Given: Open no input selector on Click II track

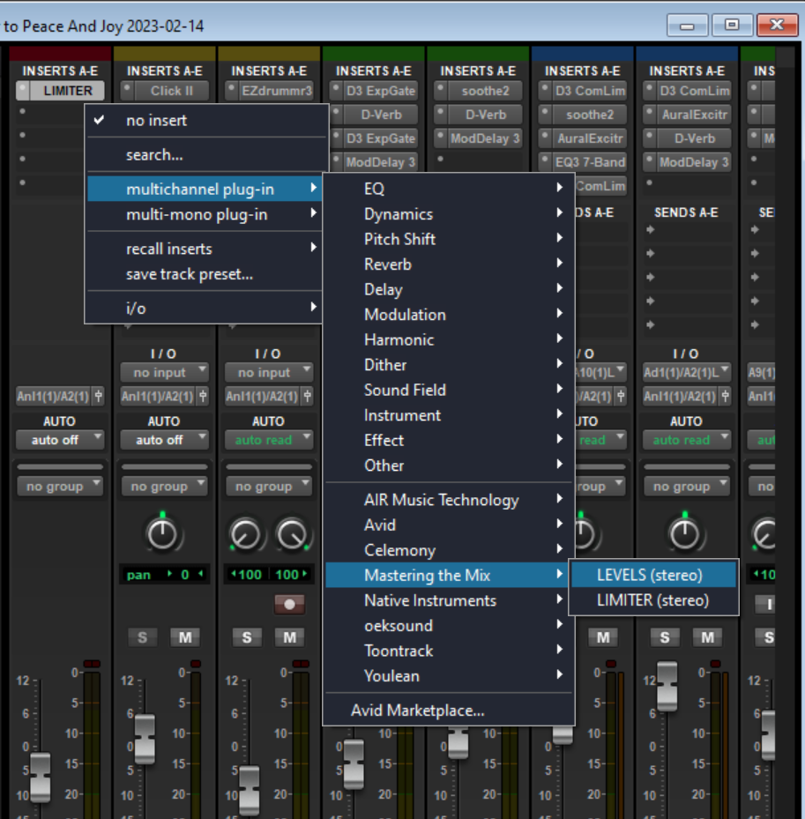Looking at the screenshot, I should [x=165, y=372].
